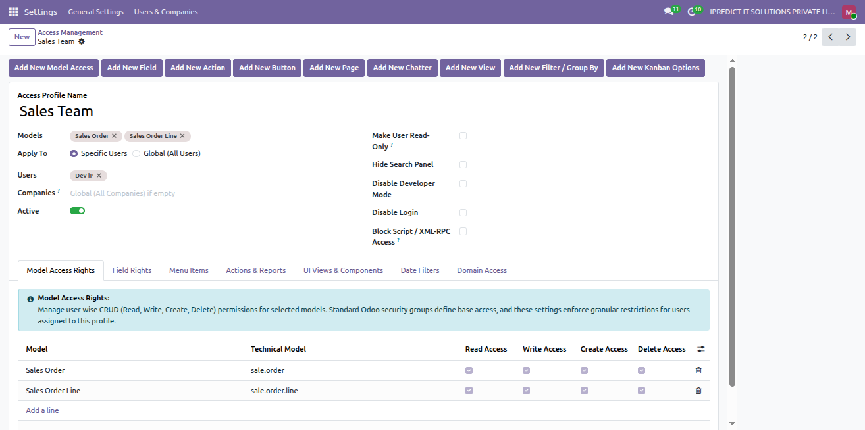The image size is (865, 430).
Task: Toggle Read Access for Sales Order
Action: pyautogui.click(x=469, y=370)
